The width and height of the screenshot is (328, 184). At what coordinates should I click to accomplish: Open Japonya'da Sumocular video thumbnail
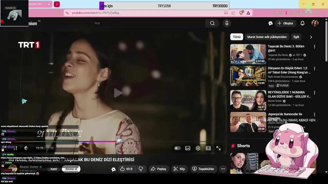point(248,122)
